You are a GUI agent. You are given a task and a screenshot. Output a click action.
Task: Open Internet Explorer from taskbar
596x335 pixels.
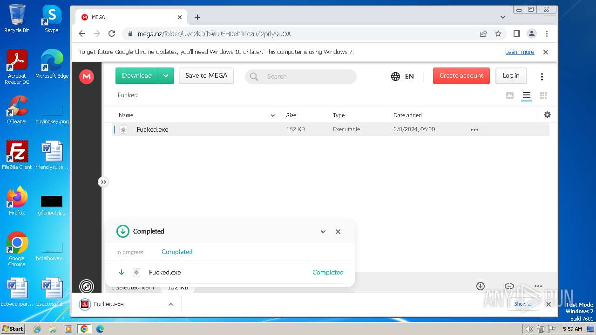pyautogui.click(x=37, y=329)
